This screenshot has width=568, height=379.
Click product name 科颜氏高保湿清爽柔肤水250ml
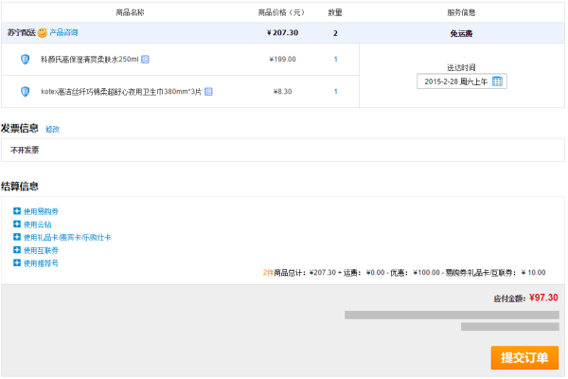(90, 59)
